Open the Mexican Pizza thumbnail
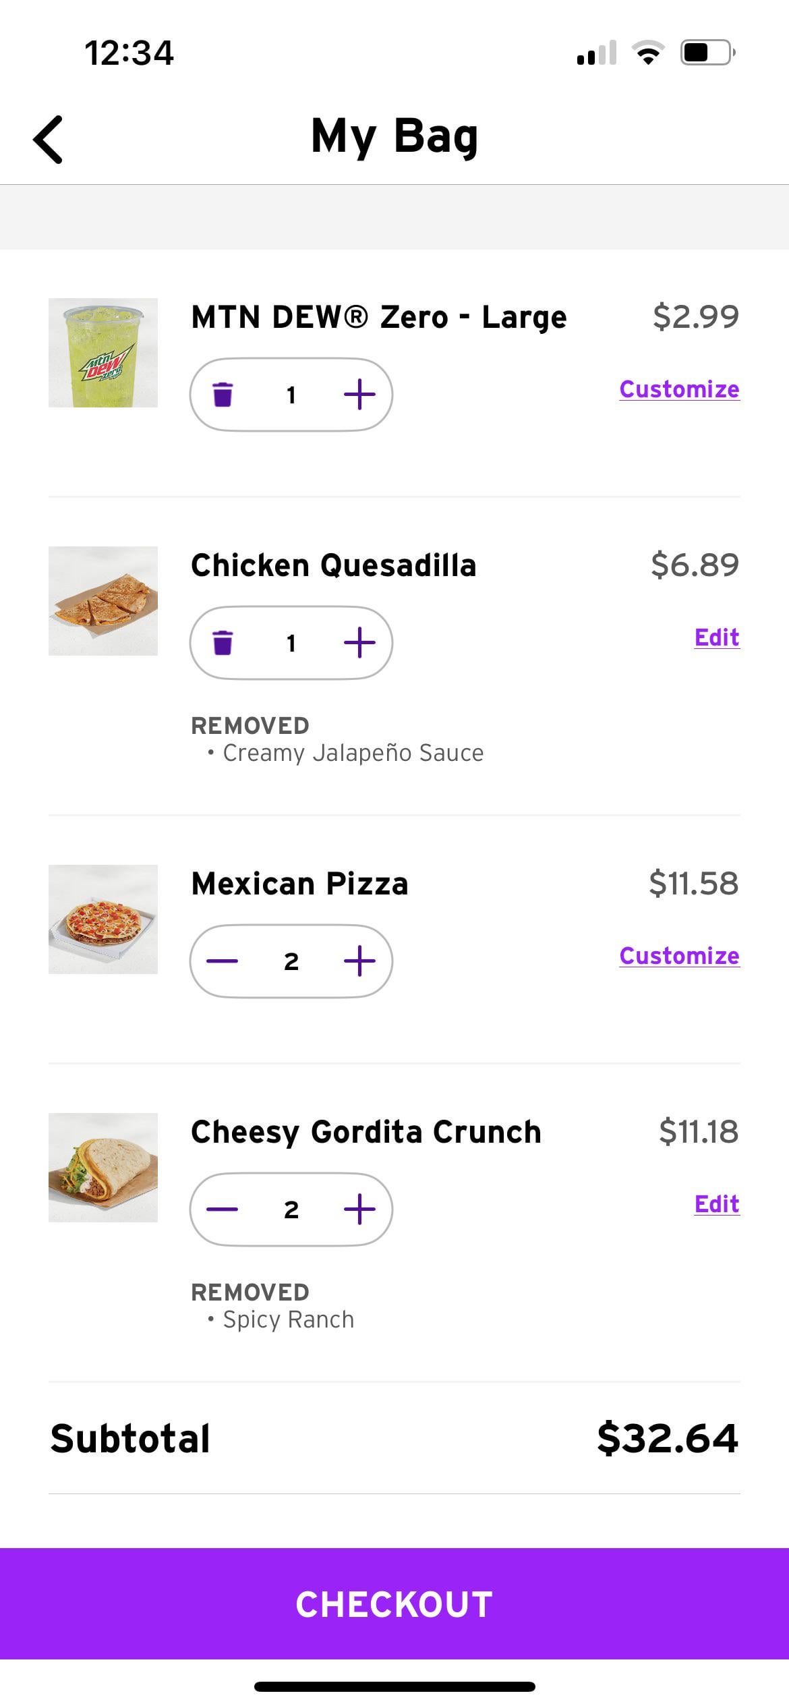 point(103,919)
